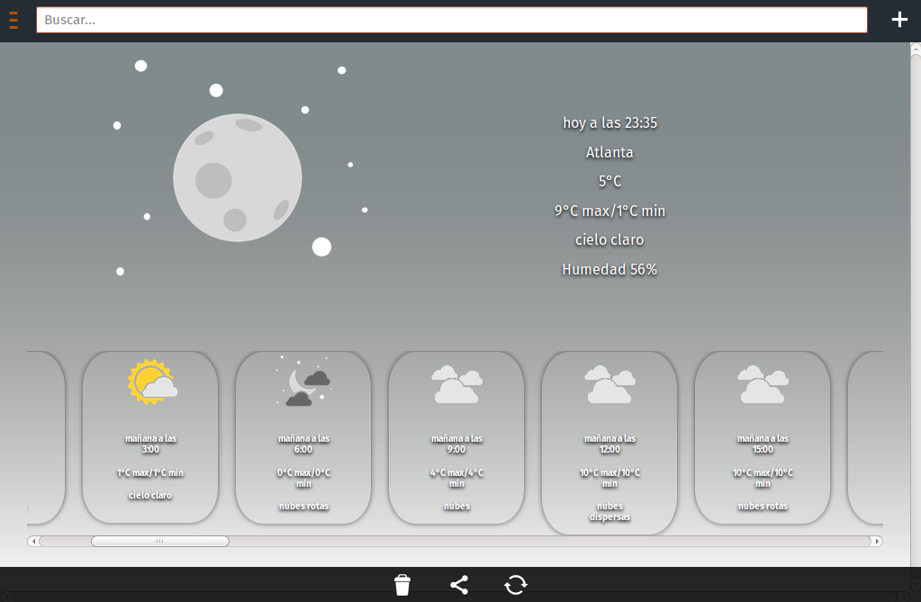This screenshot has height=602, width=921.
Task: Click the Humedad 56% reading
Action: point(609,269)
